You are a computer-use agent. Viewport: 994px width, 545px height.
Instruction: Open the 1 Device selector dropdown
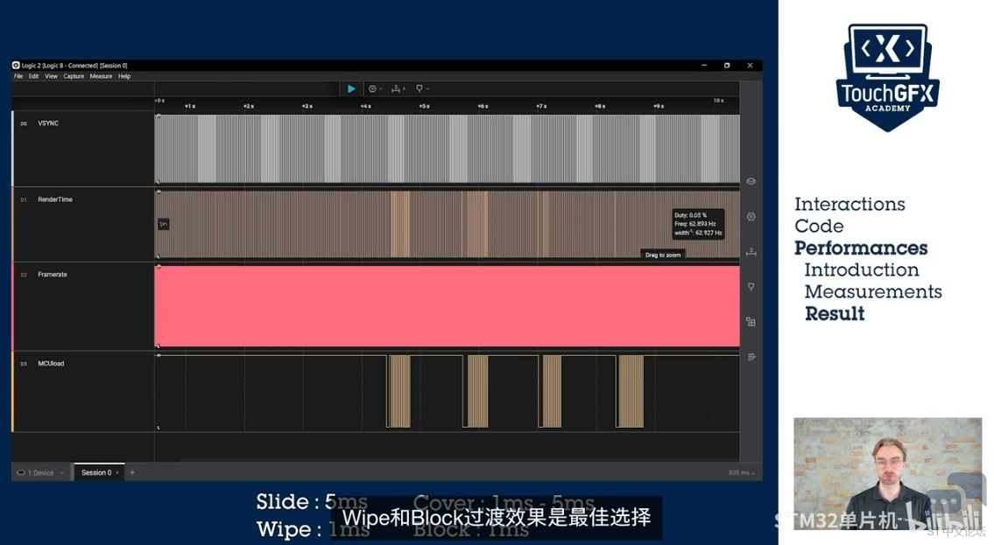point(40,472)
